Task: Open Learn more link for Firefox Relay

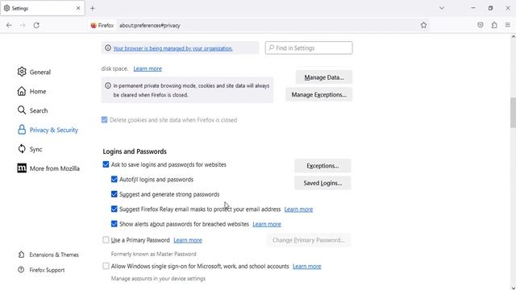Action: tap(298, 209)
